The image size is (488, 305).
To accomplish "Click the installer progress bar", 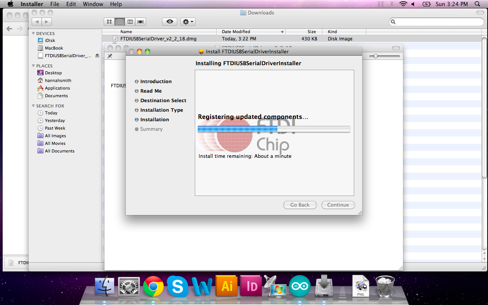I will coord(274,130).
